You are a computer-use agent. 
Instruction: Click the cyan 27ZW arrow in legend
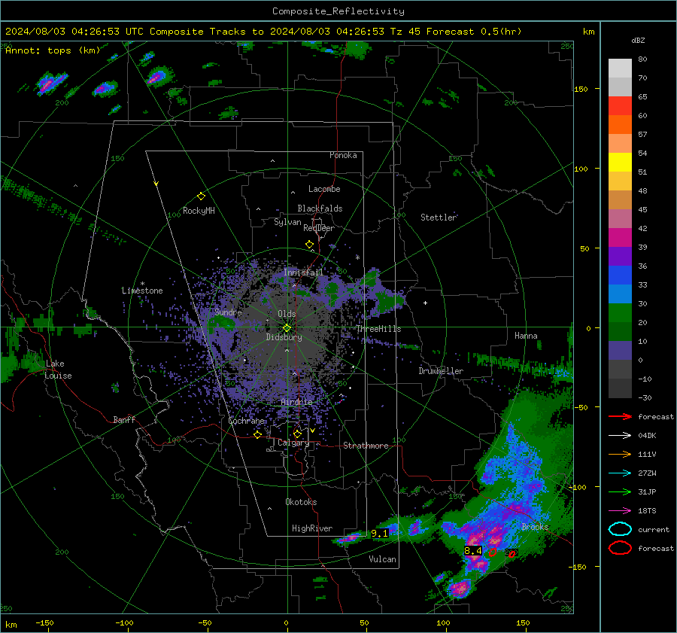[620, 473]
